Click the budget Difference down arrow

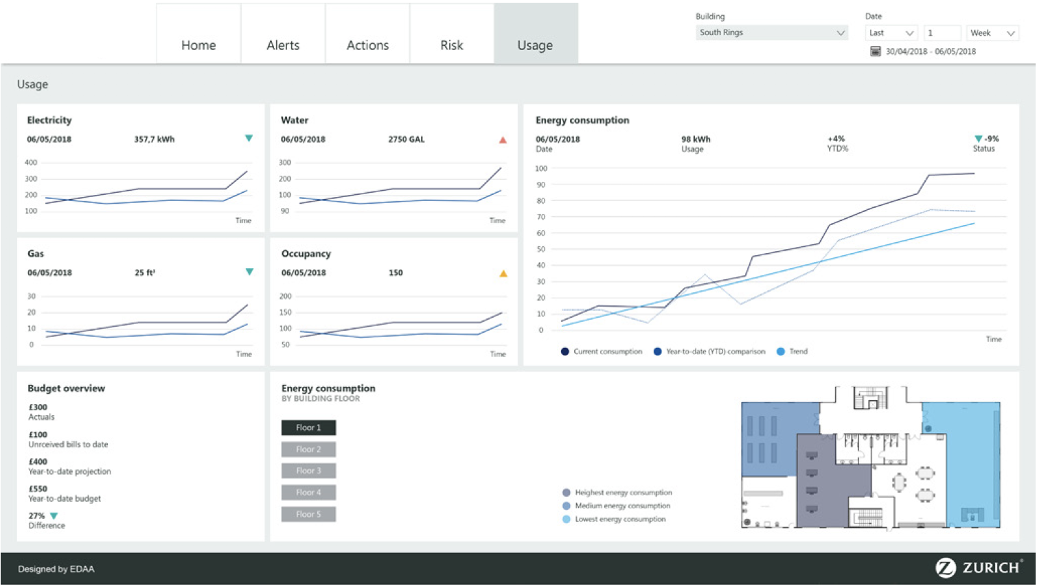pos(54,516)
